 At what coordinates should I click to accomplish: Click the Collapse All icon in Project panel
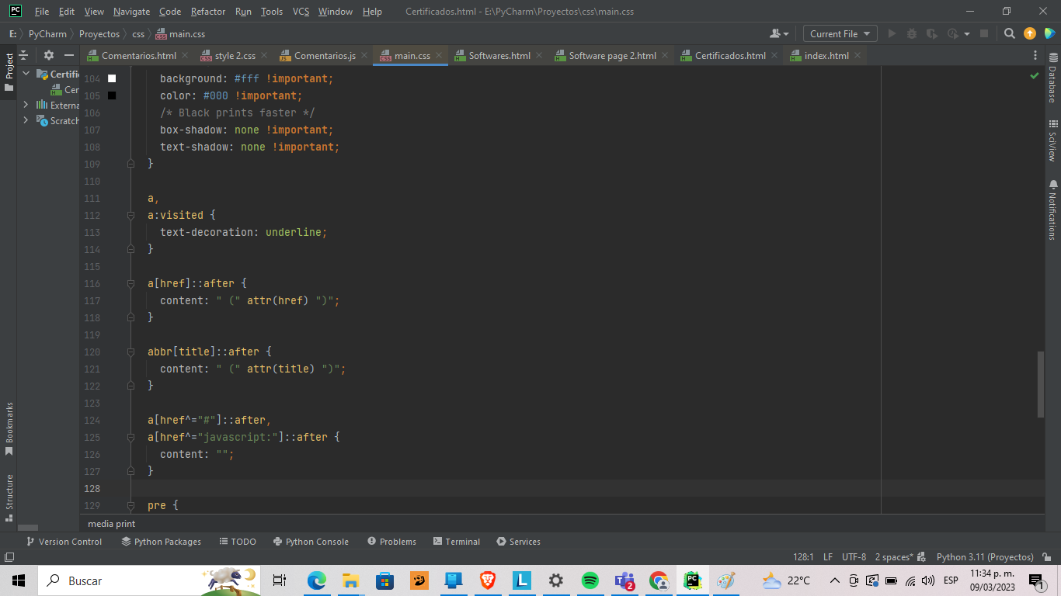coord(23,55)
